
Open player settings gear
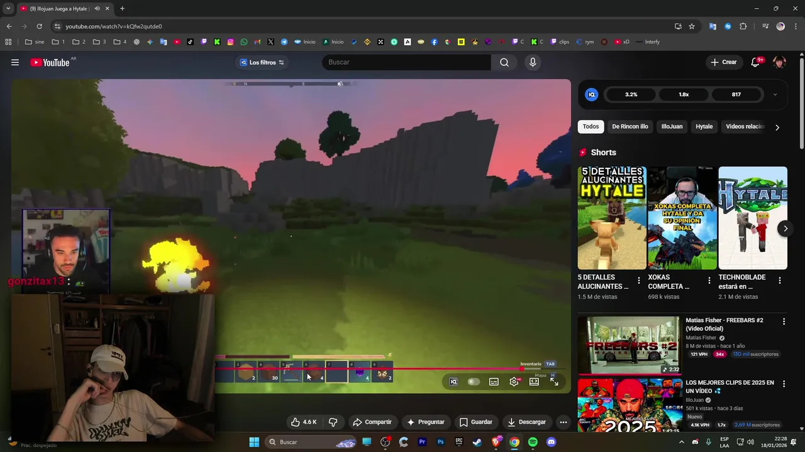click(514, 382)
